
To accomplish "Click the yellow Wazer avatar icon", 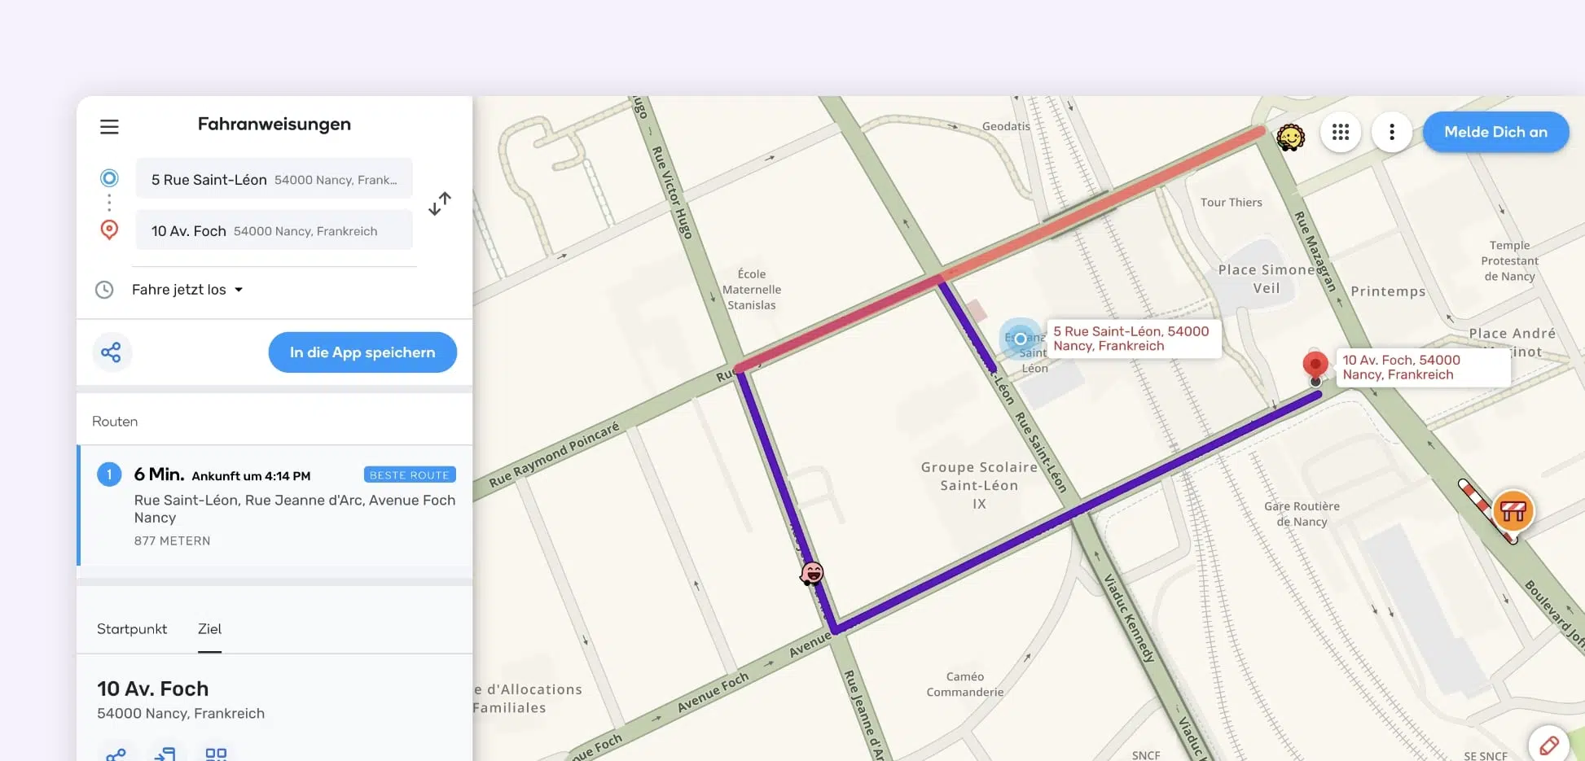I will coord(1290,137).
